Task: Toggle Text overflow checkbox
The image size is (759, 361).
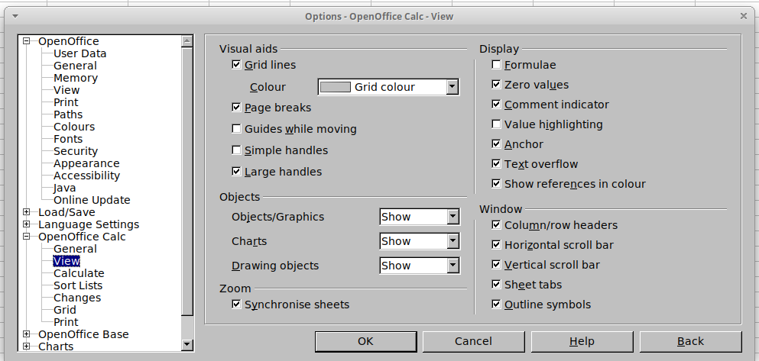Action: click(496, 164)
